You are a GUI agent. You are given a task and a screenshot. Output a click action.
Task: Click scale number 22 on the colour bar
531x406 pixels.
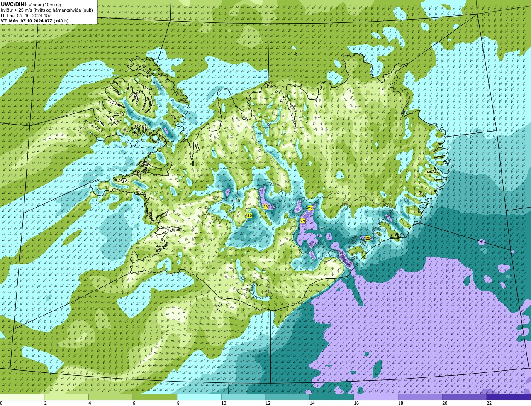point(489,403)
